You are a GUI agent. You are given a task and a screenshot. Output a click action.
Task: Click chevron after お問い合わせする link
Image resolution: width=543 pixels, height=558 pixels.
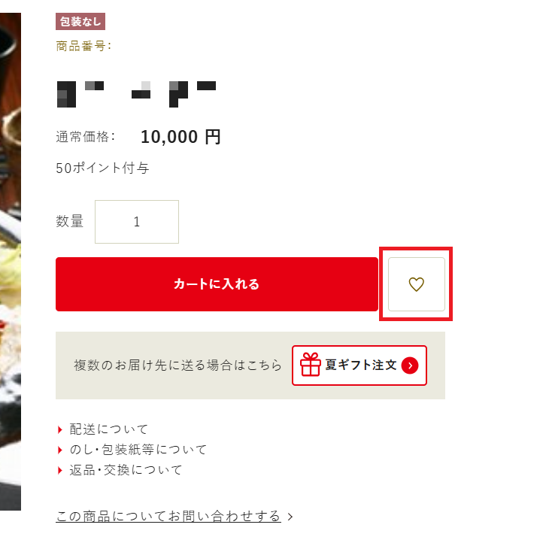290,517
